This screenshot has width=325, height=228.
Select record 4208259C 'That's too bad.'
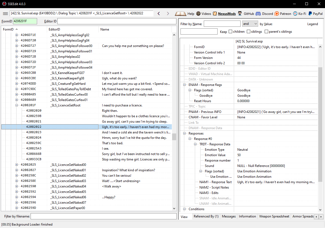(87, 143)
